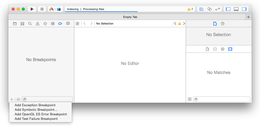Open the Symbol navigator
This screenshot has width=260, height=132.
tap(22, 24)
